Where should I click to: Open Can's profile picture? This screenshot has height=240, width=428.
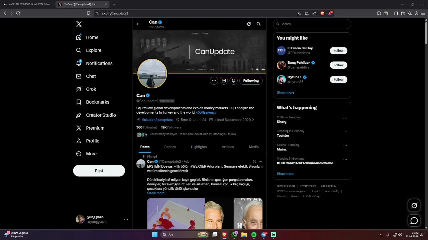[152, 74]
